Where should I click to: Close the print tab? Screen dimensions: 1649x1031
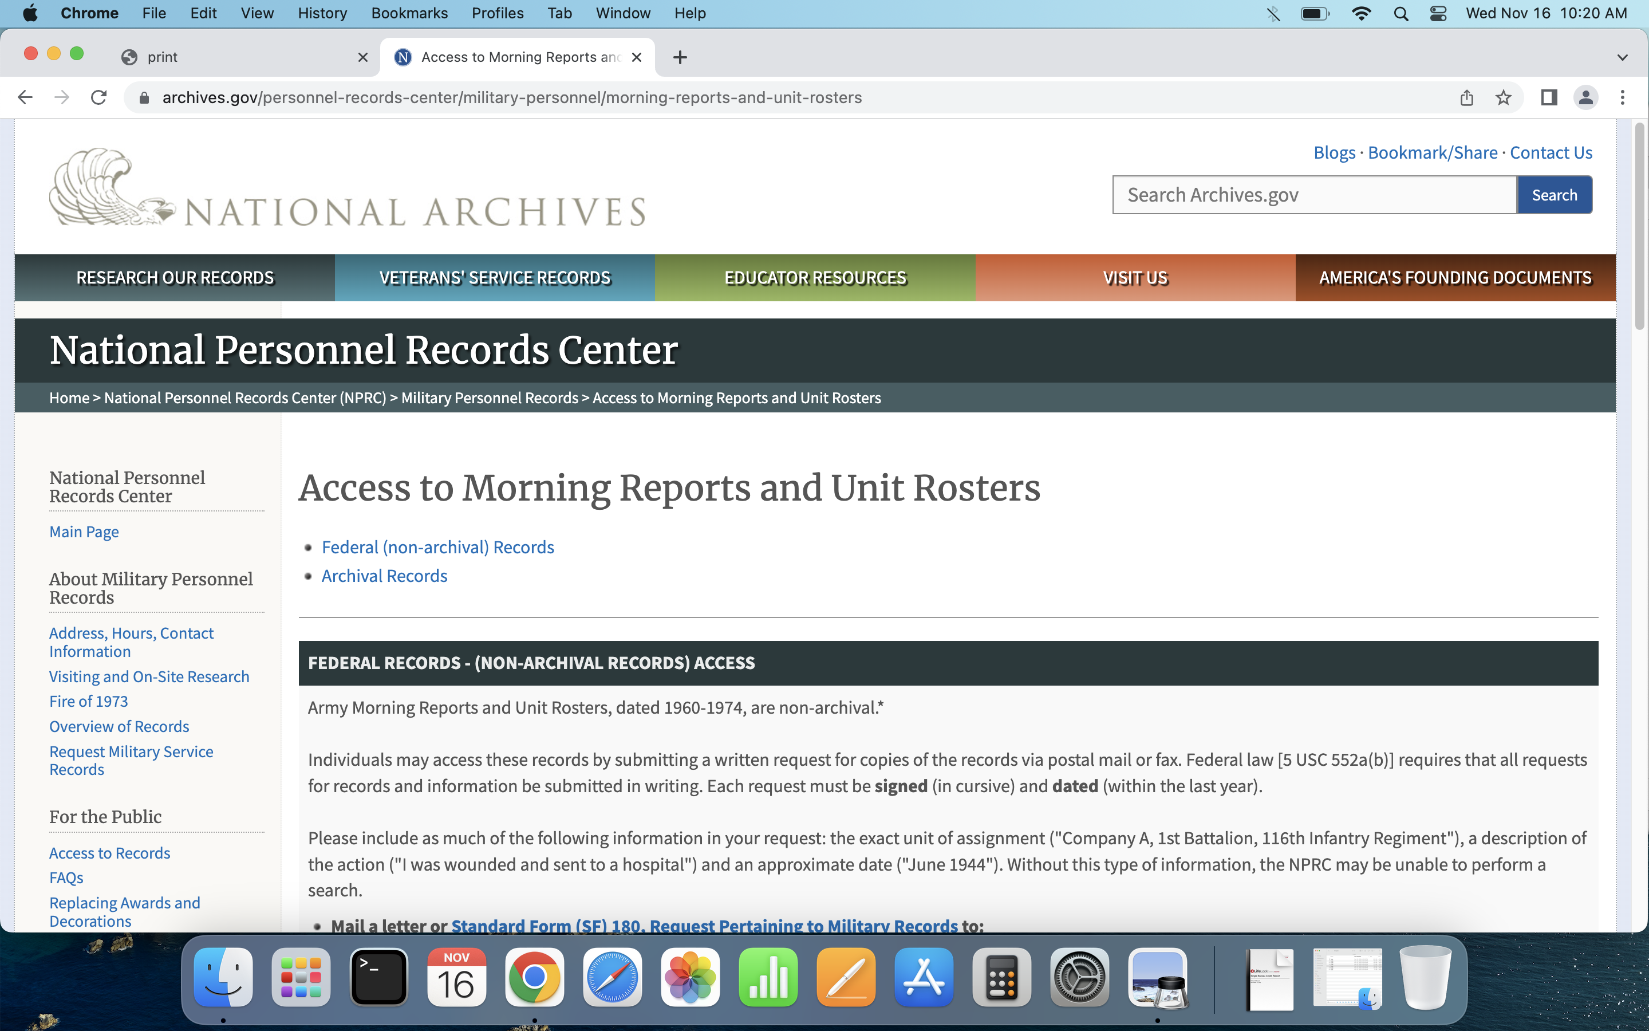click(363, 57)
